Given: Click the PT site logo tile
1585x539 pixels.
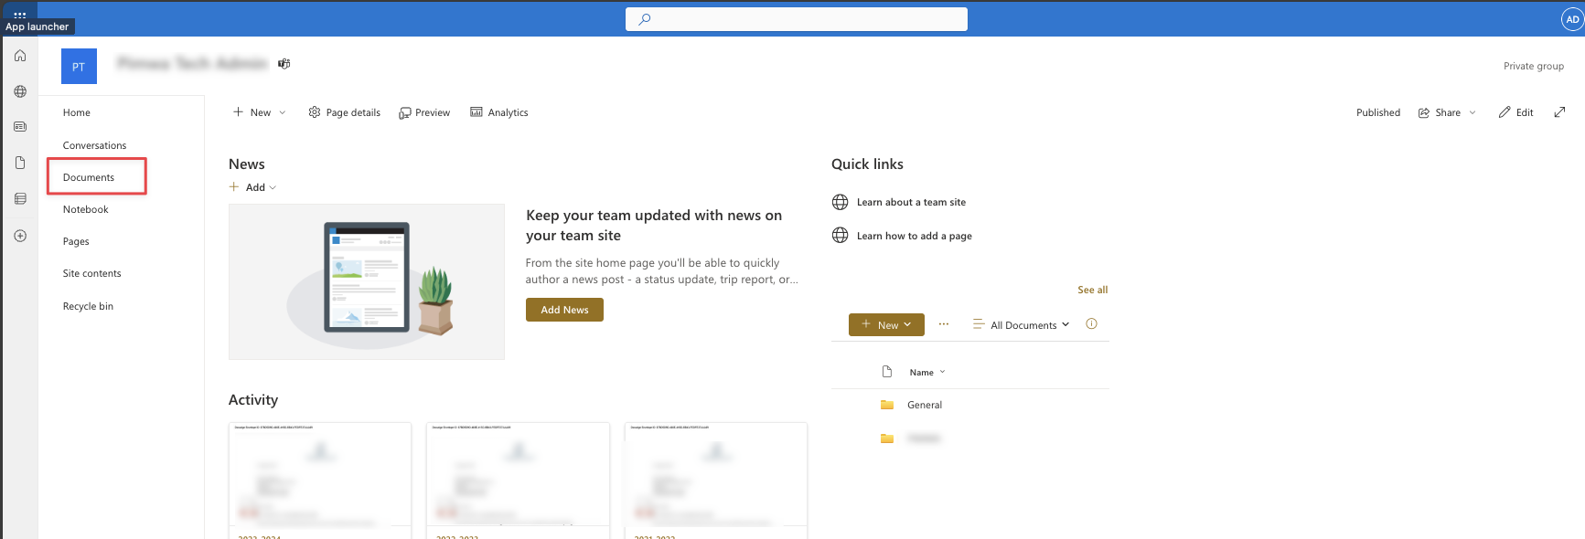Looking at the screenshot, I should tap(79, 67).
